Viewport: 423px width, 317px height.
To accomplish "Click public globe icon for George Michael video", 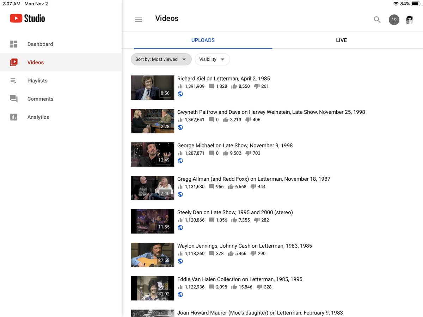I will 180,161.
